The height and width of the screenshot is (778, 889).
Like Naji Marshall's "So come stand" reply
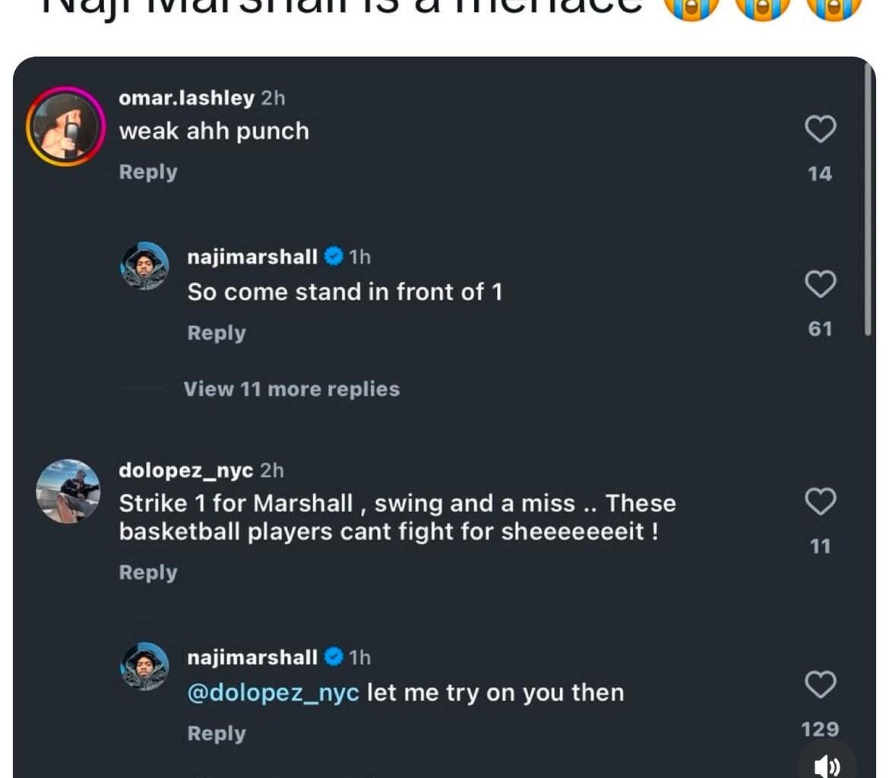click(820, 284)
